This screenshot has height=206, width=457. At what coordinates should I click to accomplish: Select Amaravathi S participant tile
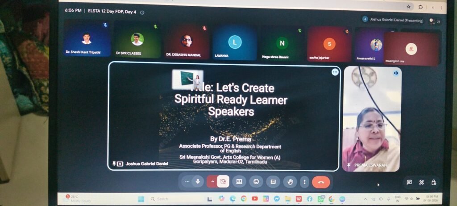[369, 45]
